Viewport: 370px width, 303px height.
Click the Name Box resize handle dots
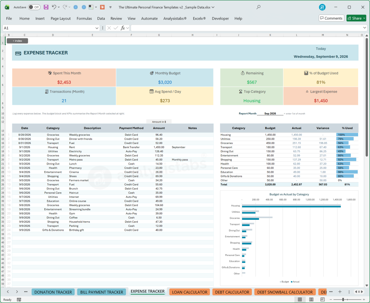coord(103,28)
